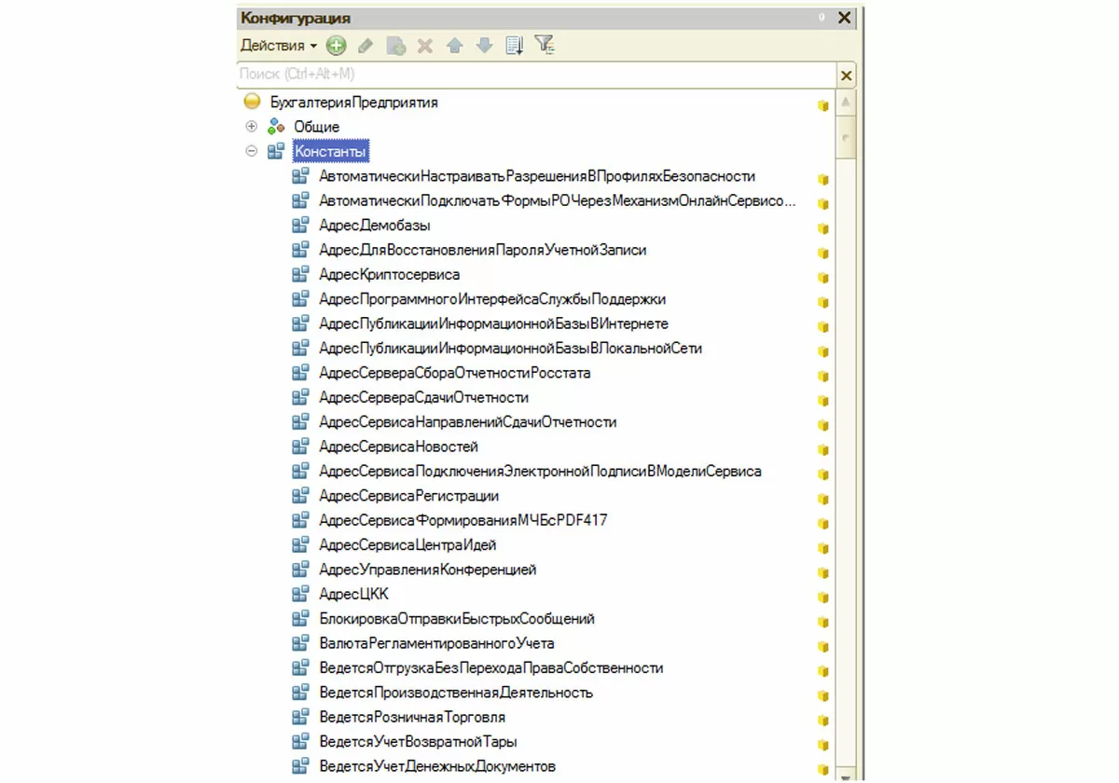Select АдресСервераСдачиОтчетности constant
The image size is (1119, 783).
tap(424, 397)
